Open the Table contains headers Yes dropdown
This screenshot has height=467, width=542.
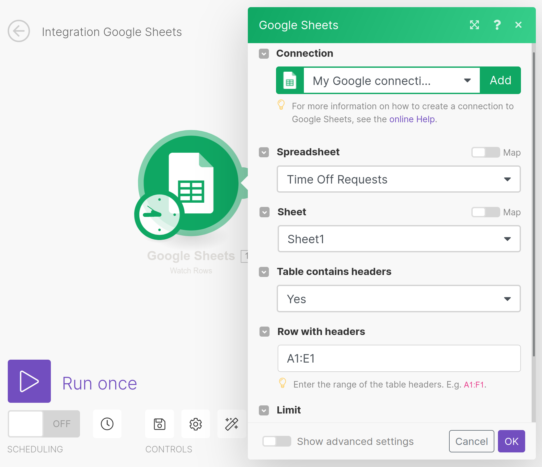399,299
